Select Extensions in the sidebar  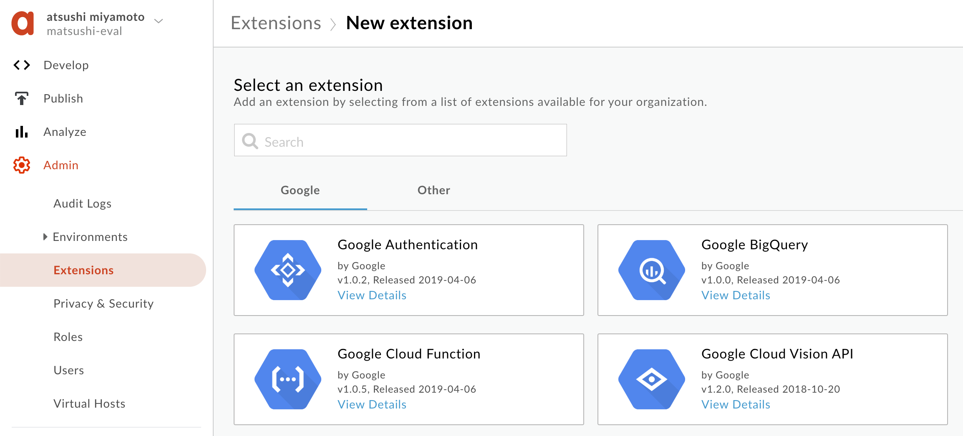pos(103,270)
